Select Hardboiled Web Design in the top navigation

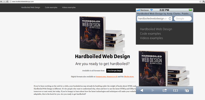[x=31, y=7]
